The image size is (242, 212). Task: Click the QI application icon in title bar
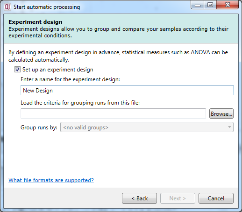7,7
